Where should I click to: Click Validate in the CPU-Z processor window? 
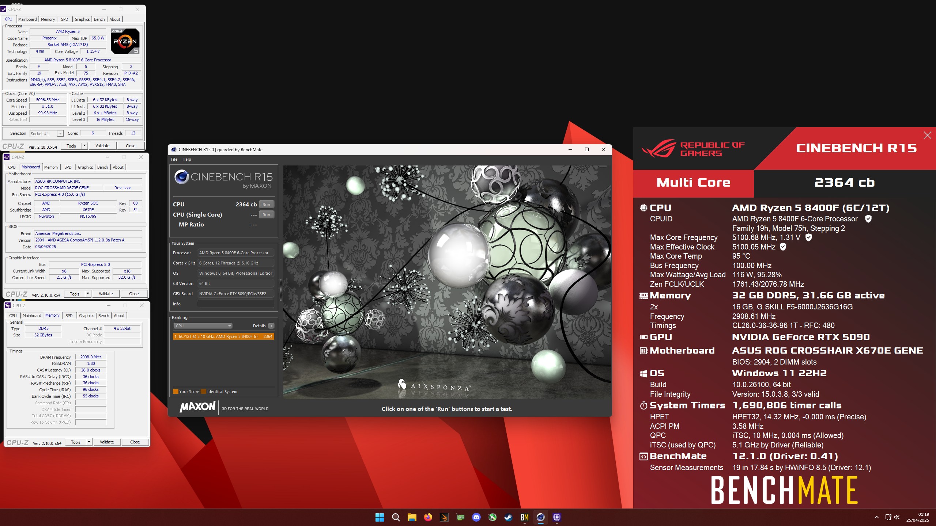coord(102,146)
